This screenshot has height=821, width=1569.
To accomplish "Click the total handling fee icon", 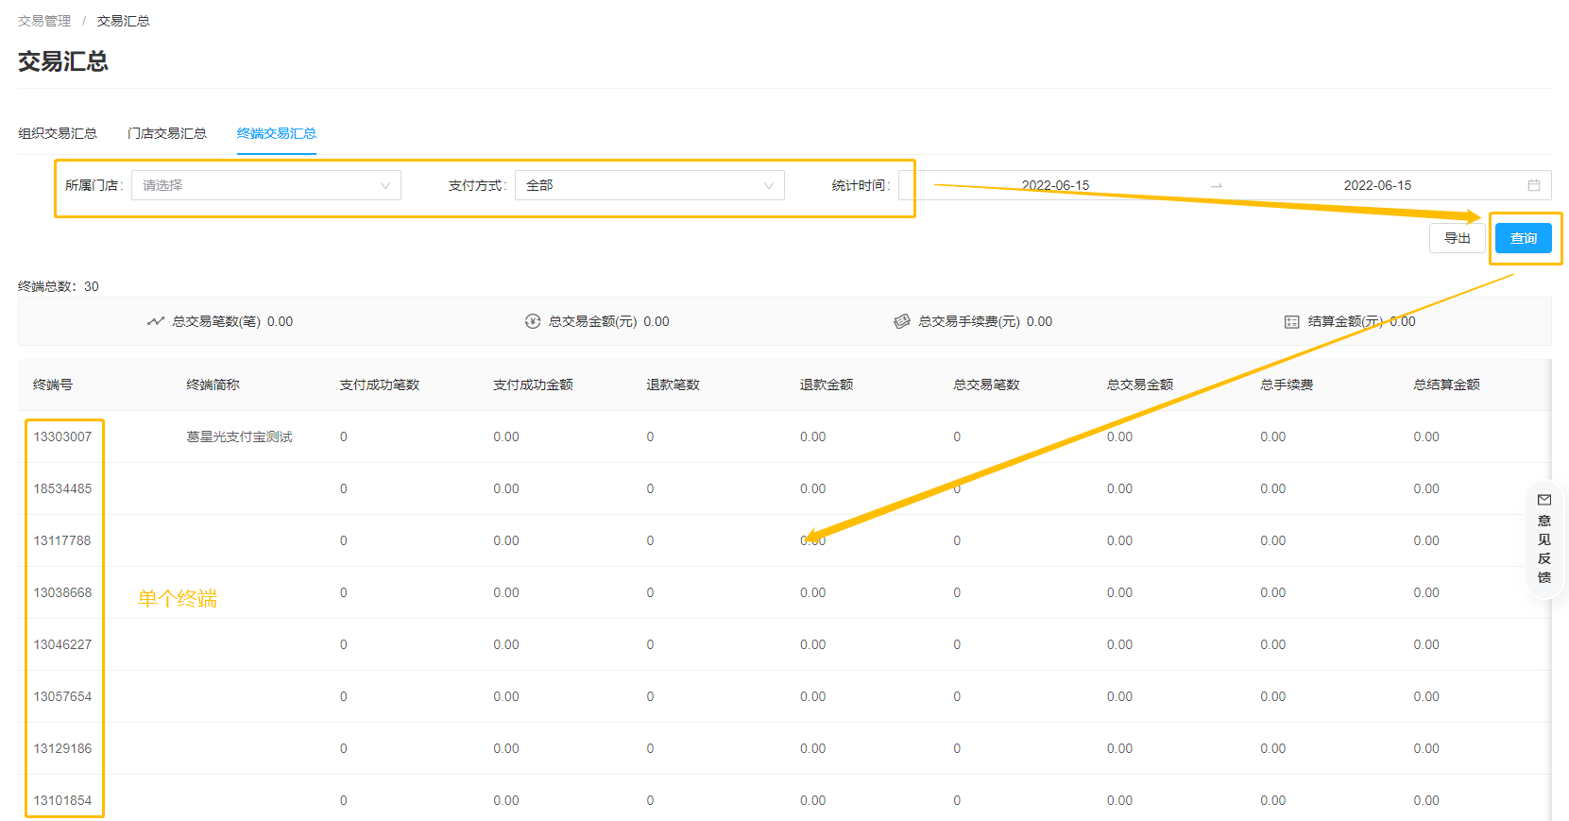I will [902, 321].
